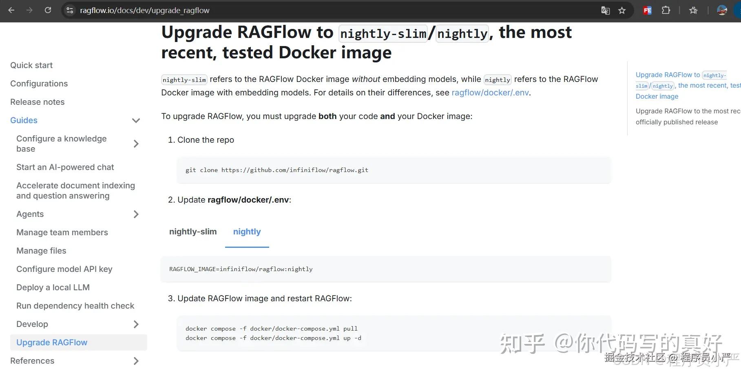
Task: Click the browser forward navigation arrow
Action: (x=29, y=10)
